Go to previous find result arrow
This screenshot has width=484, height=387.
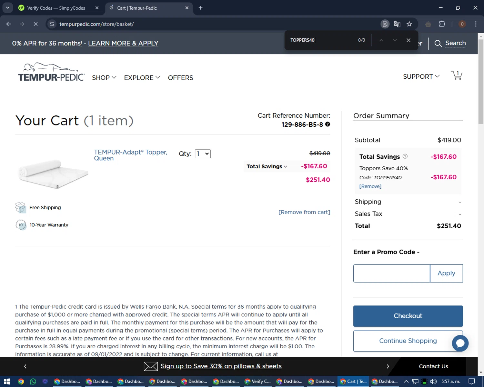coord(381,40)
